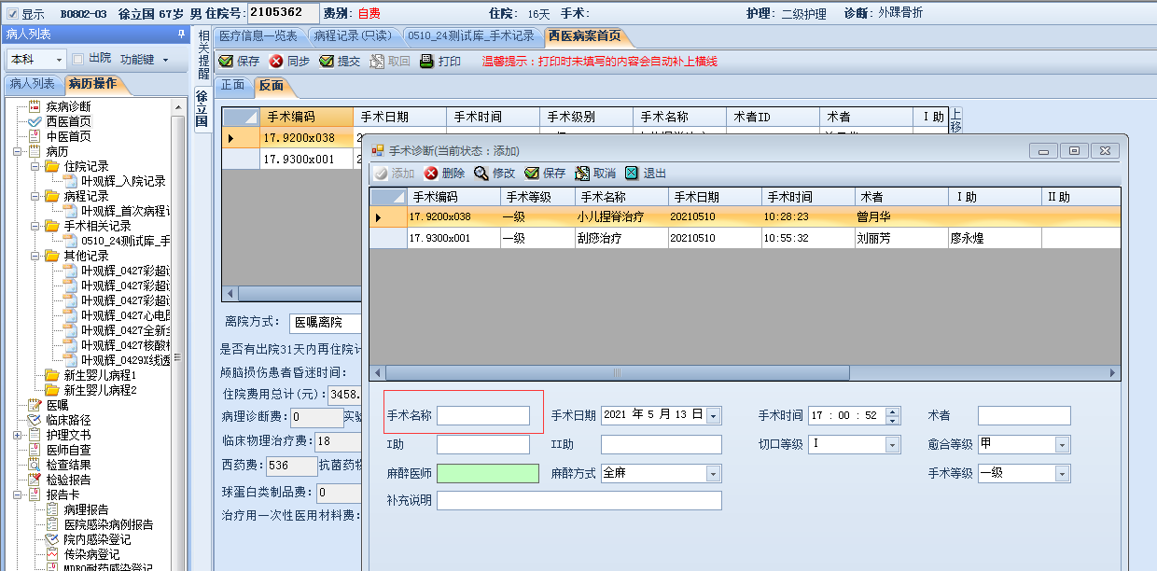Collapse the 住院记录 folder
Viewport: 1157px width, 571px height.
[x=35, y=166]
